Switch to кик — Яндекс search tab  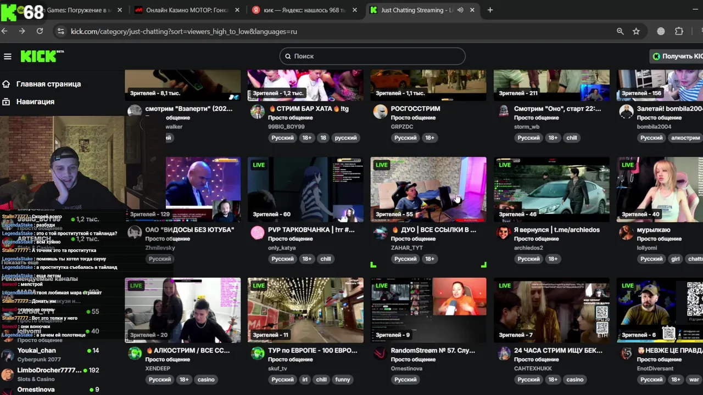click(x=304, y=10)
